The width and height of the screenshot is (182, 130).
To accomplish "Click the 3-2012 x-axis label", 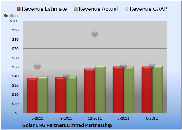I will [x=123, y=118].
